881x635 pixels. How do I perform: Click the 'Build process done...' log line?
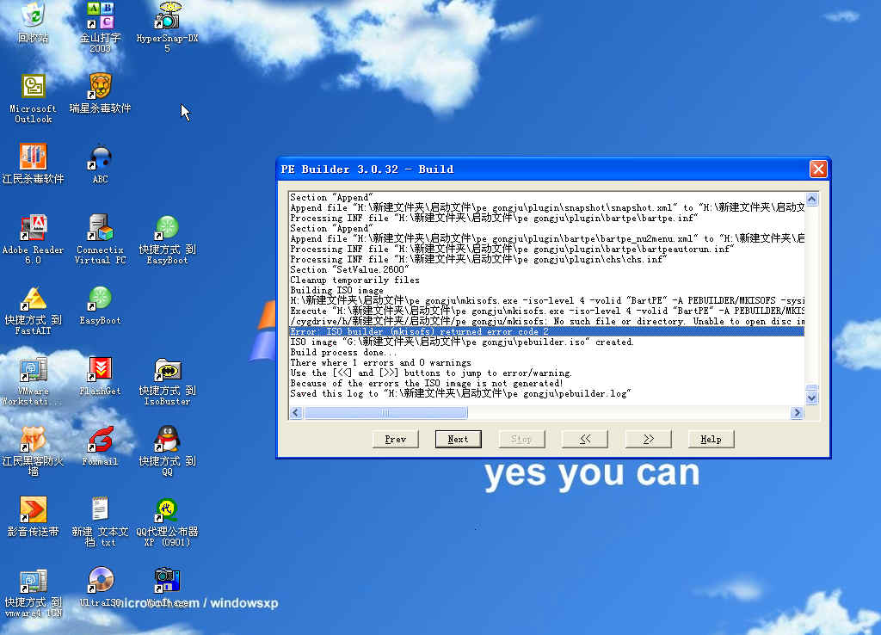343,352
